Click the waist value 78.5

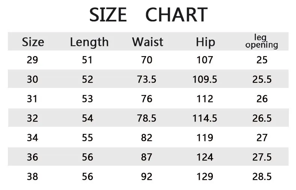click(147, 118)
